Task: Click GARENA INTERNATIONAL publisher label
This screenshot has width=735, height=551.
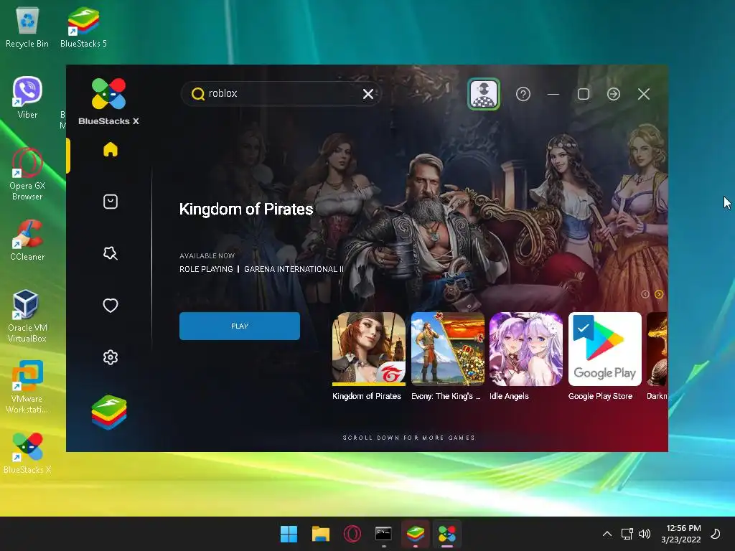Action: (x=294, y=269)
